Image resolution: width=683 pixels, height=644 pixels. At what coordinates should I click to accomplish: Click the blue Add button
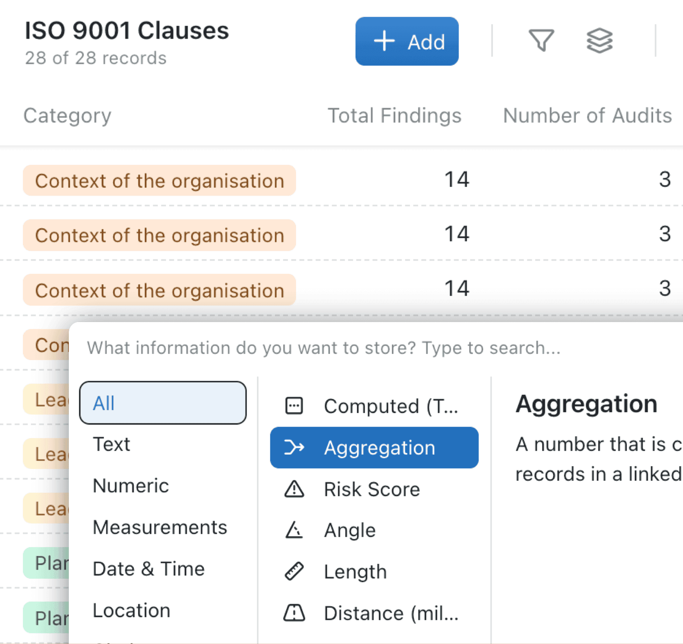[407, 41]
